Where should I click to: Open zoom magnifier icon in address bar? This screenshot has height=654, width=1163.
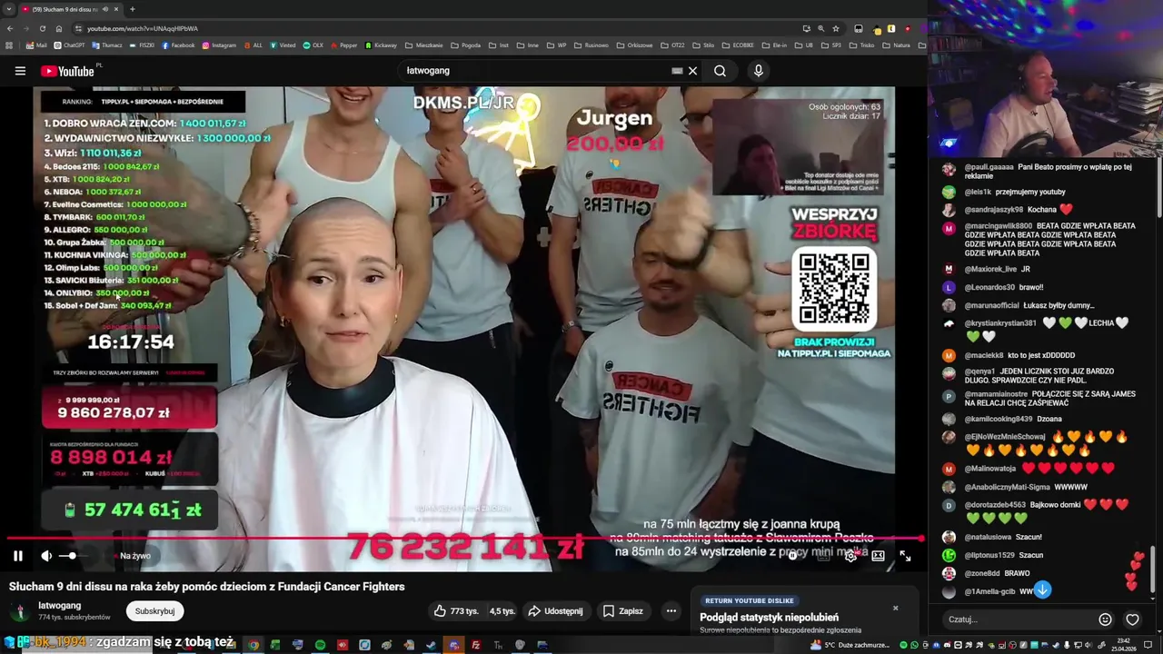(x=820, y=28)
